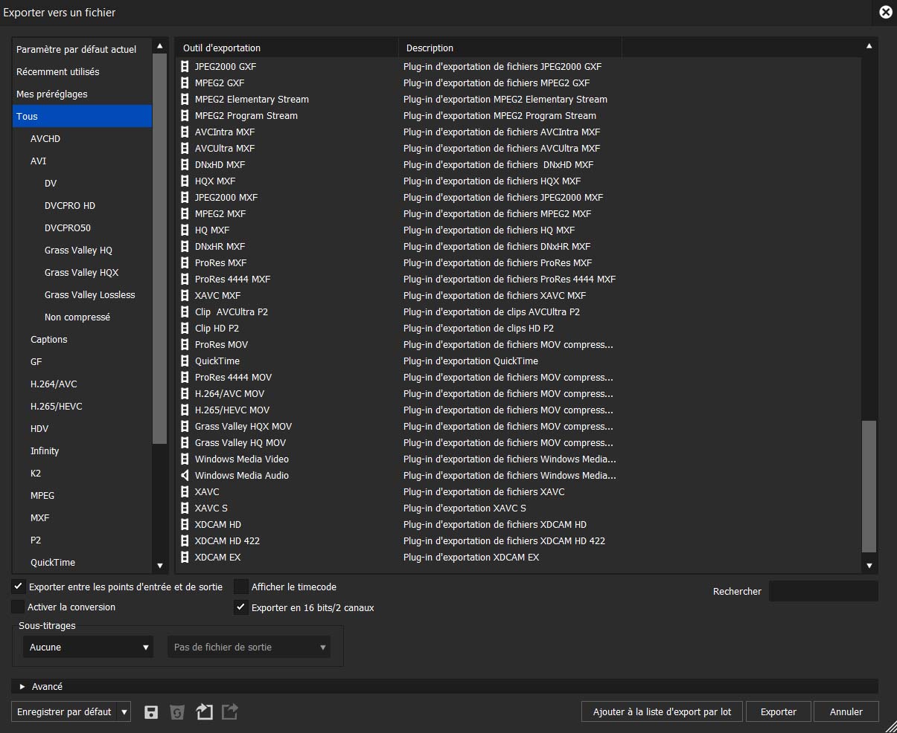Enable Activer la conversion checkbox
This screenshot has height=733, width=897.
[19, 607]
